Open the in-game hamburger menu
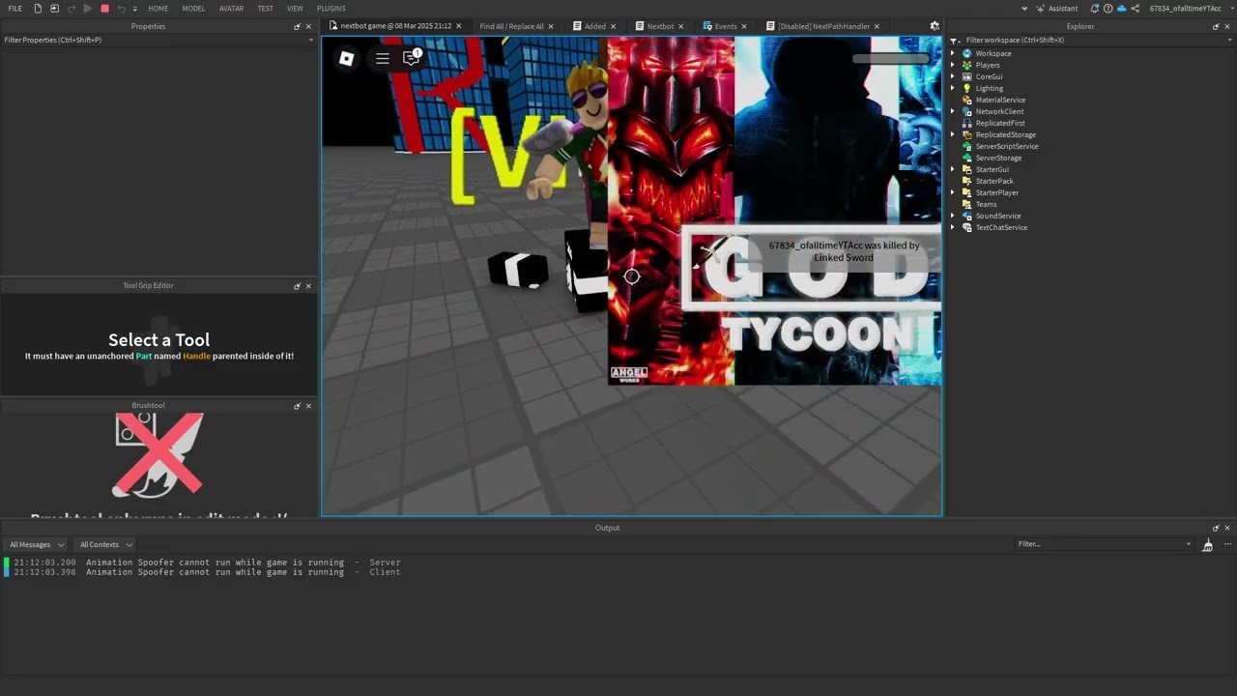 tap(383, 59)
